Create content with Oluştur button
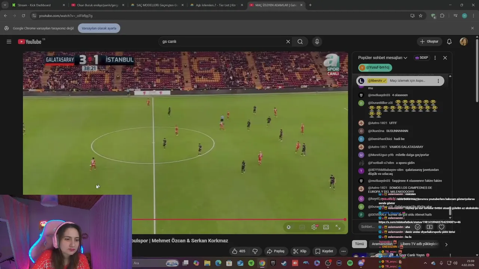The height and width of the screenshot is (269, 479). click(429, 41)
